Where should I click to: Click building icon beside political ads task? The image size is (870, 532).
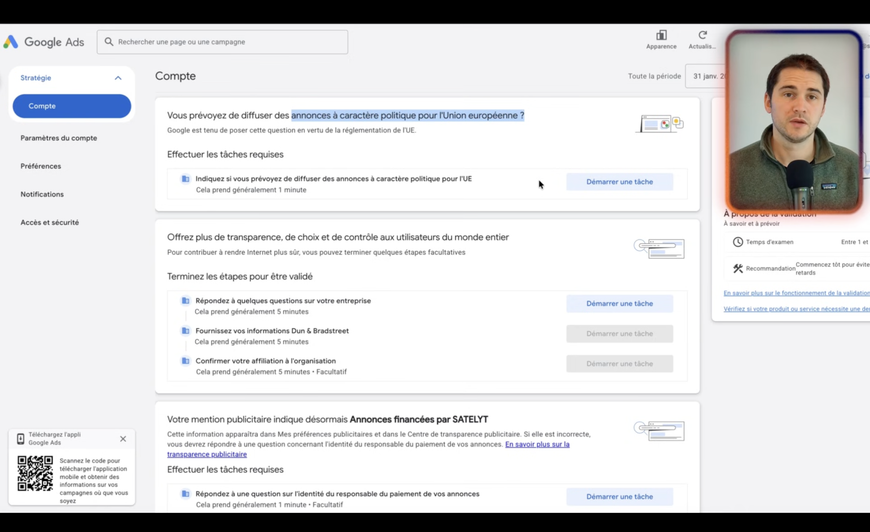185,179
